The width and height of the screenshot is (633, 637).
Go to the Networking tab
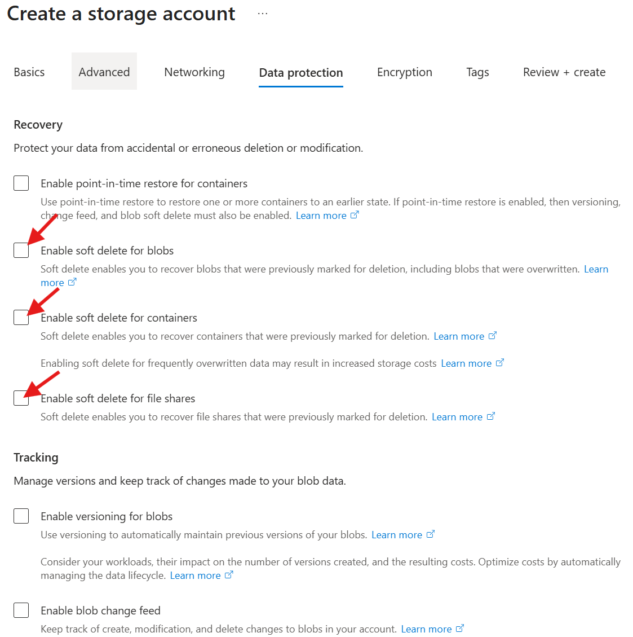click(194, 72)
